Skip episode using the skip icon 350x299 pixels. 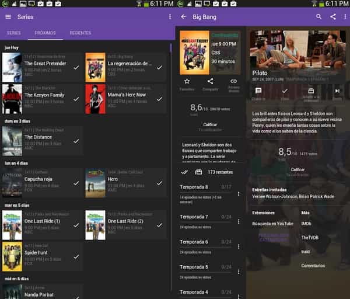337,91
